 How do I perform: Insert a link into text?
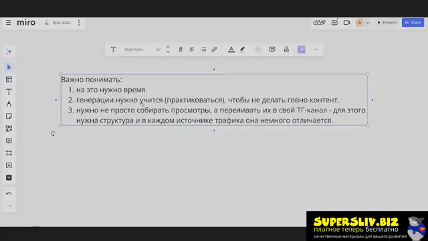214,50
